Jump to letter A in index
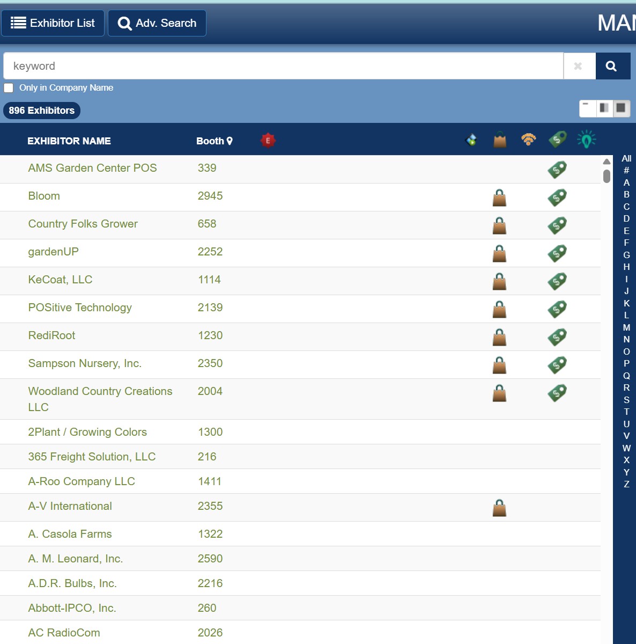The image size is (636, 644). tap(626, 182)
